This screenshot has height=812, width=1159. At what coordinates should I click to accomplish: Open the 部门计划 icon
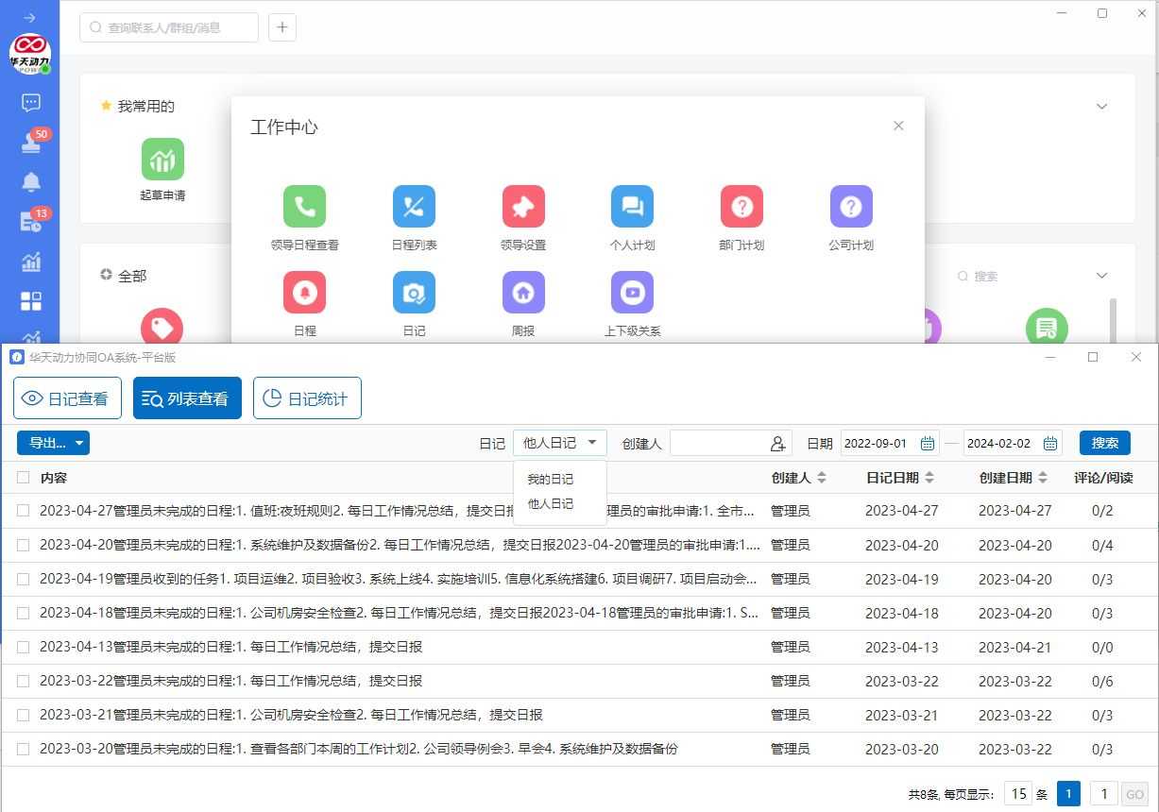click(x=741, y=206)
